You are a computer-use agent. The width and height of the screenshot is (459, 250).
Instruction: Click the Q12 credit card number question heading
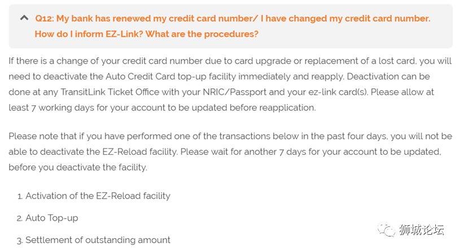232,19
